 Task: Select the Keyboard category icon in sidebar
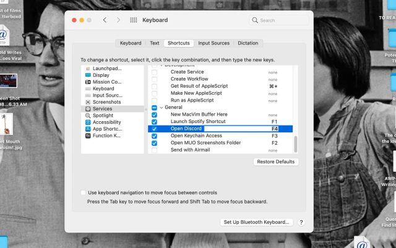point(88,88)
